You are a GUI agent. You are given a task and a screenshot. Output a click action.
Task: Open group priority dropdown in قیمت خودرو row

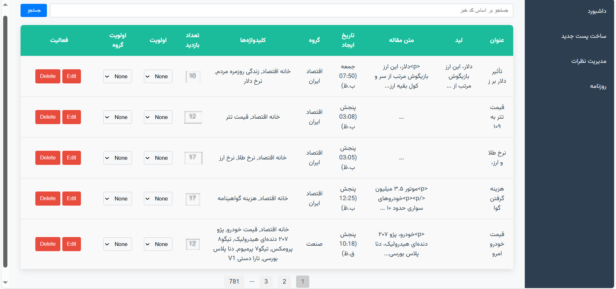[118, 244]
